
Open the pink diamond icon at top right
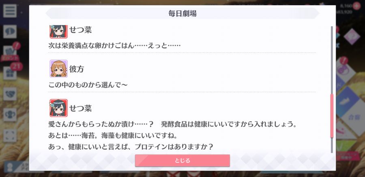click(x=352, y=36)
